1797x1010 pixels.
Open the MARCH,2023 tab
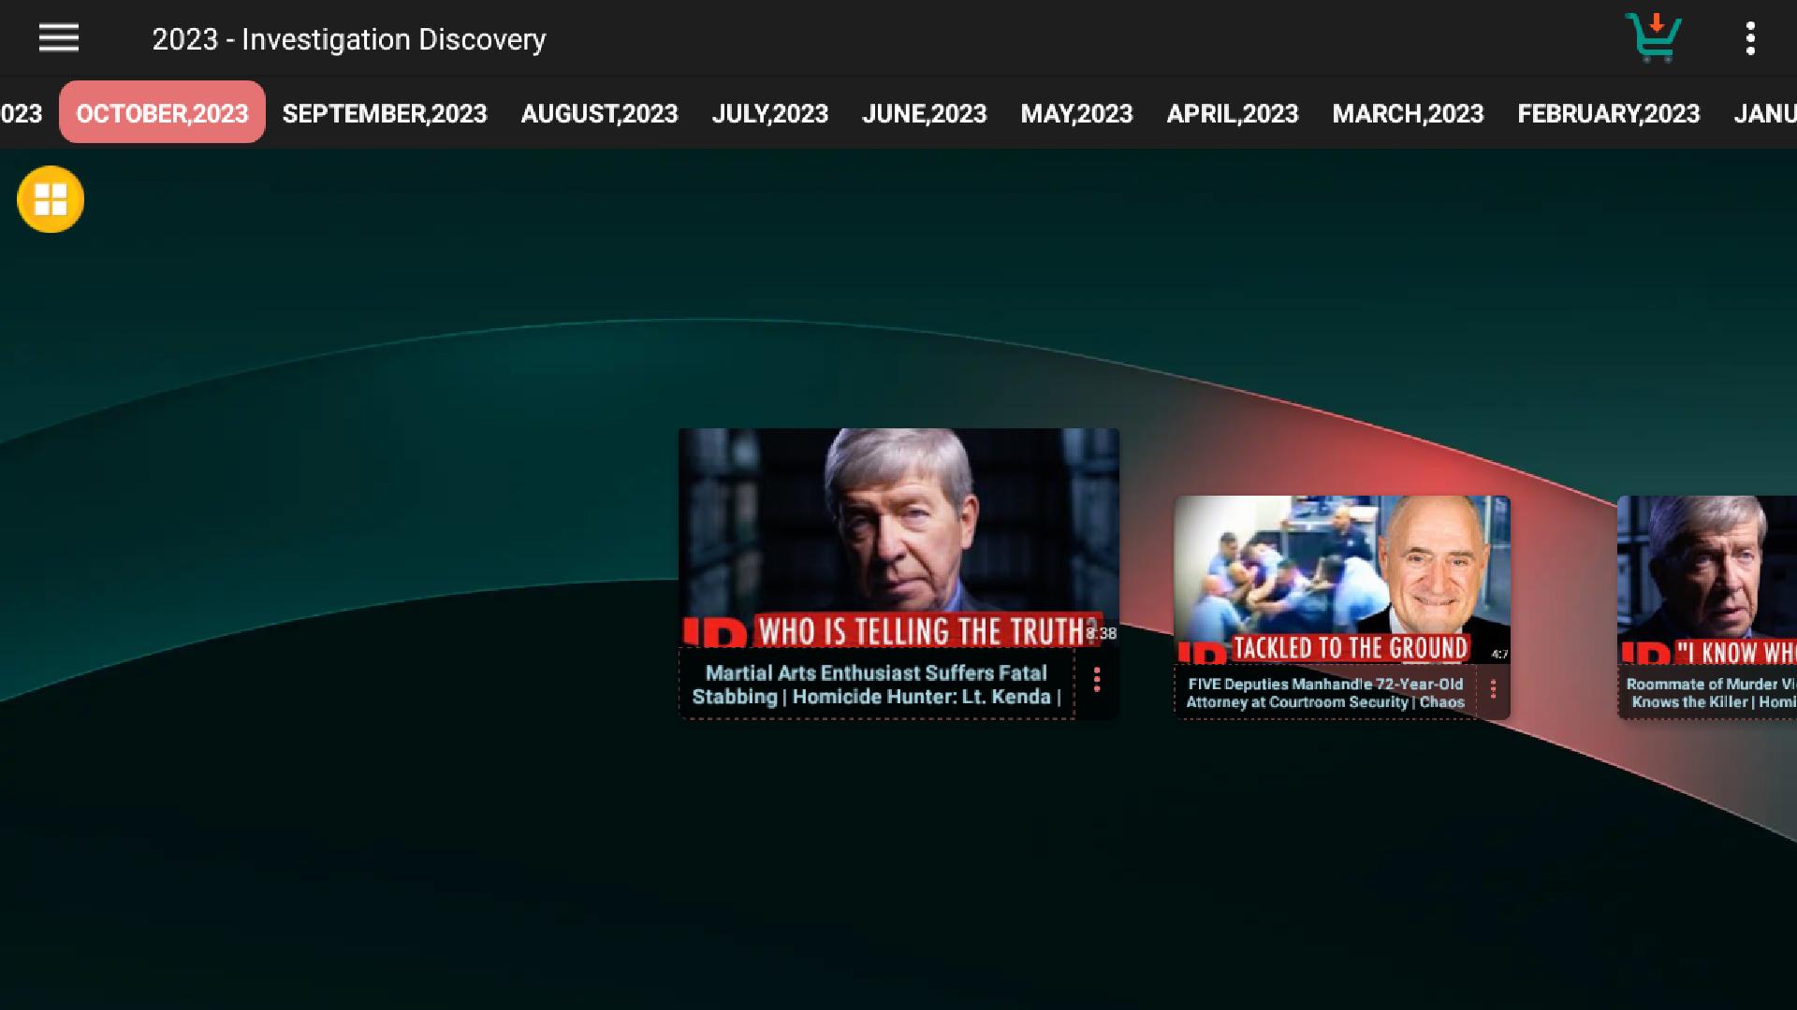1408,113
